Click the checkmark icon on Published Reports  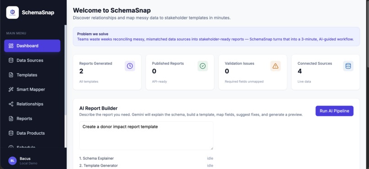pyautogui.click(x=203, y=66)
